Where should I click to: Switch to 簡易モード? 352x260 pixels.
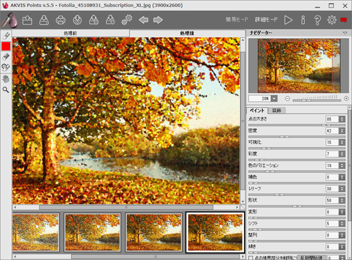(236, 19)
